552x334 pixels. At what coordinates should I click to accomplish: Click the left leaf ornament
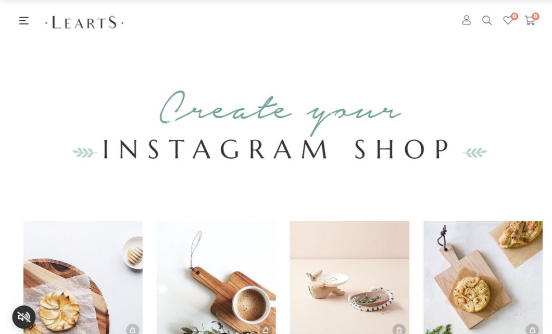pyautogui.click(x=84, y=152)
